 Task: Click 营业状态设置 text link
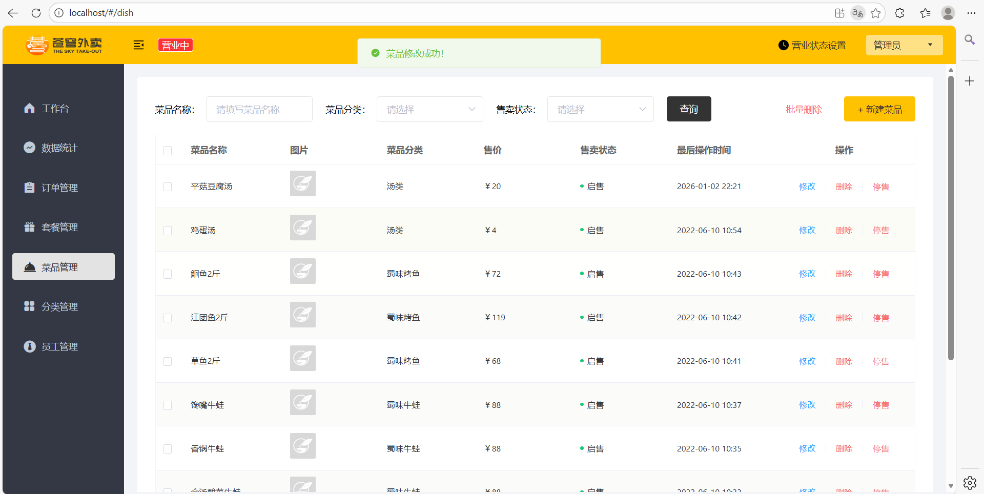pyautogui.click(x=818, y=45)
